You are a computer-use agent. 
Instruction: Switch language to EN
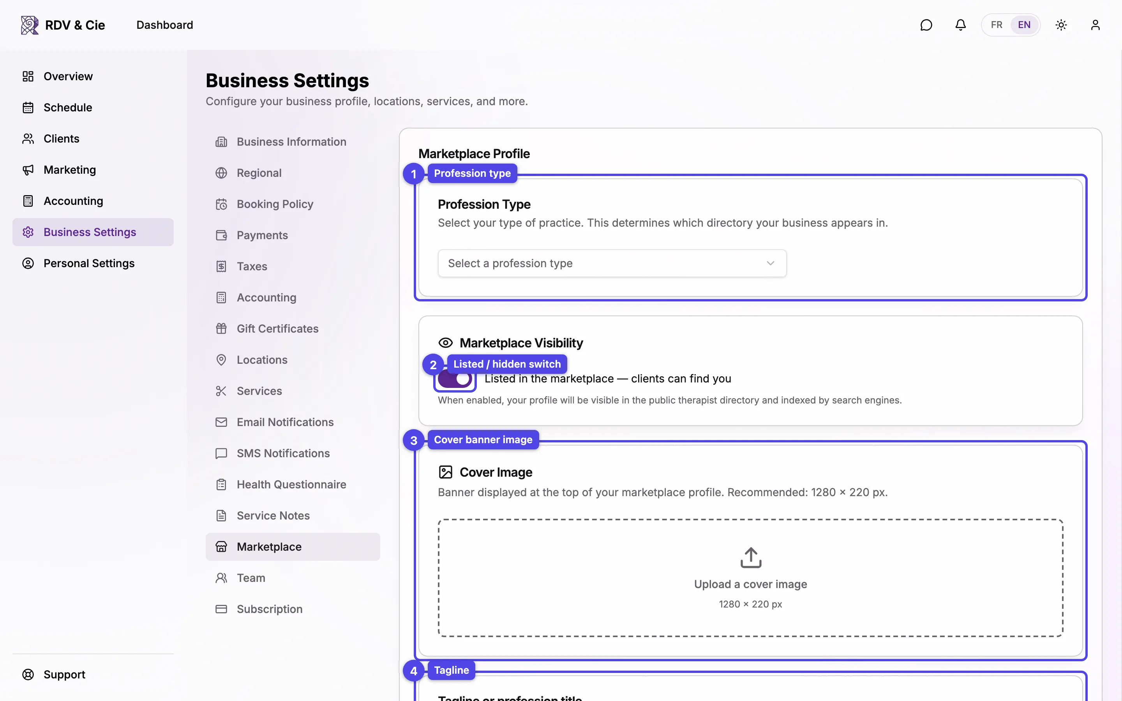coord(1024,25)
